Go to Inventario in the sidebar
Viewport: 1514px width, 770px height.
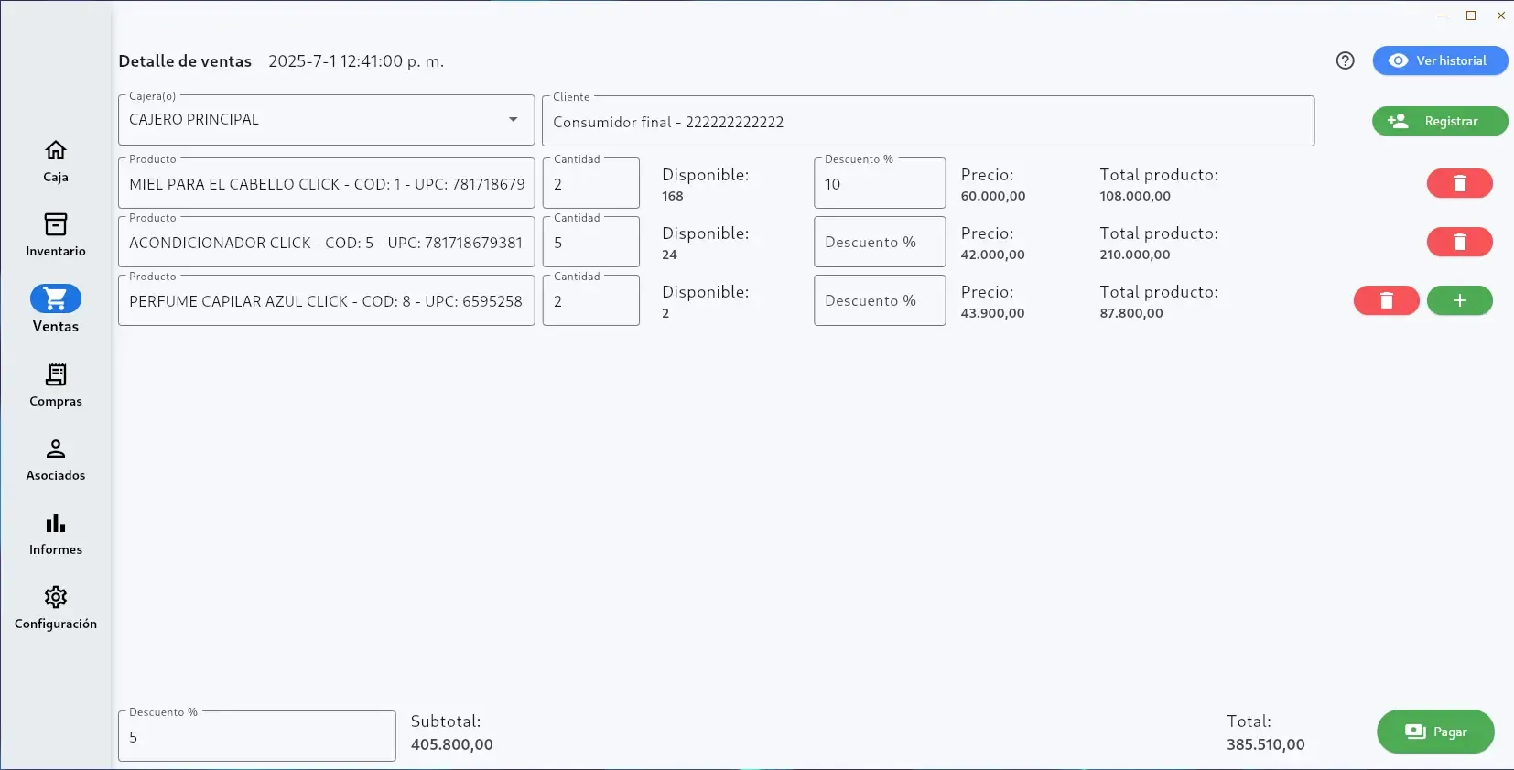point(56,235)
